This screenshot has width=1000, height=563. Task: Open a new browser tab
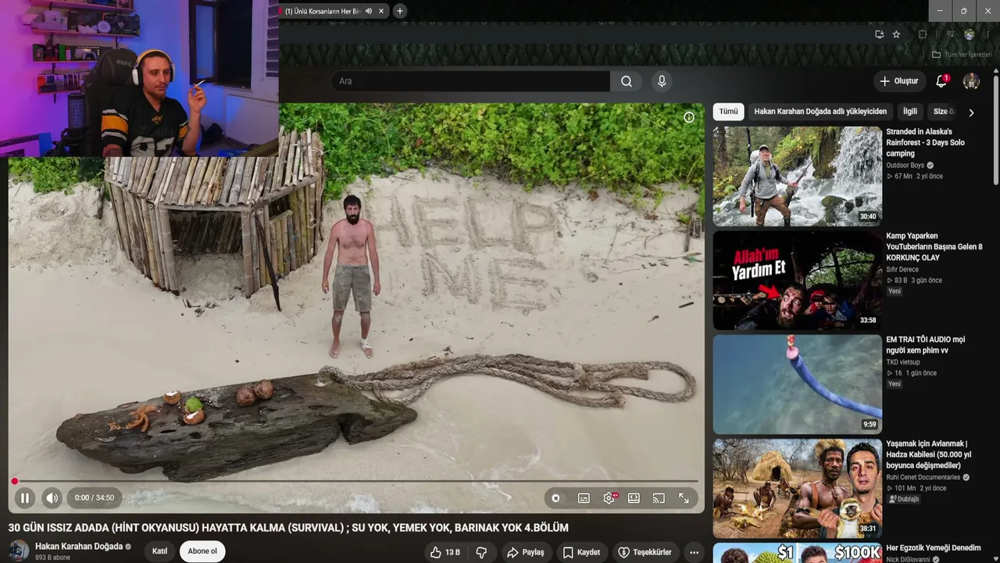pos(399,11)
